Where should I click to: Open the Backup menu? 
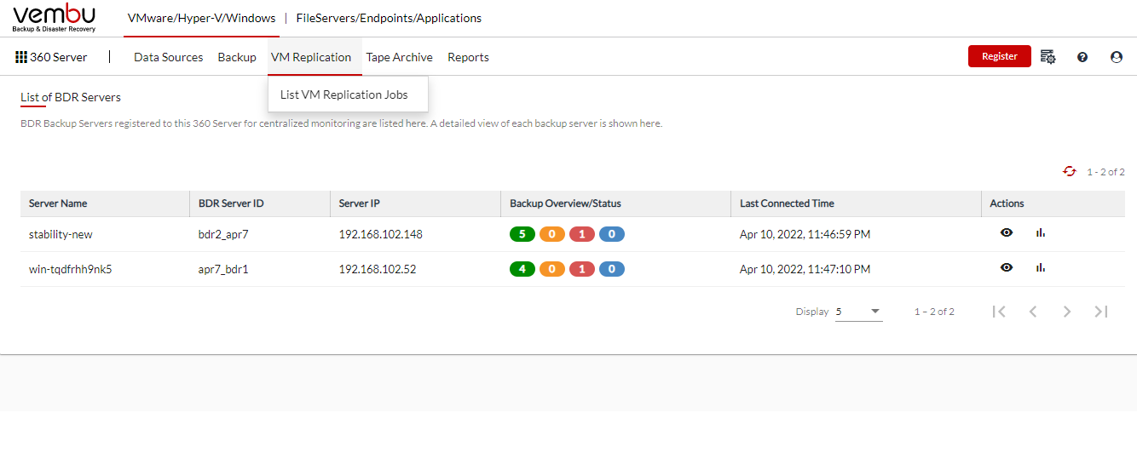click(237, 57)
